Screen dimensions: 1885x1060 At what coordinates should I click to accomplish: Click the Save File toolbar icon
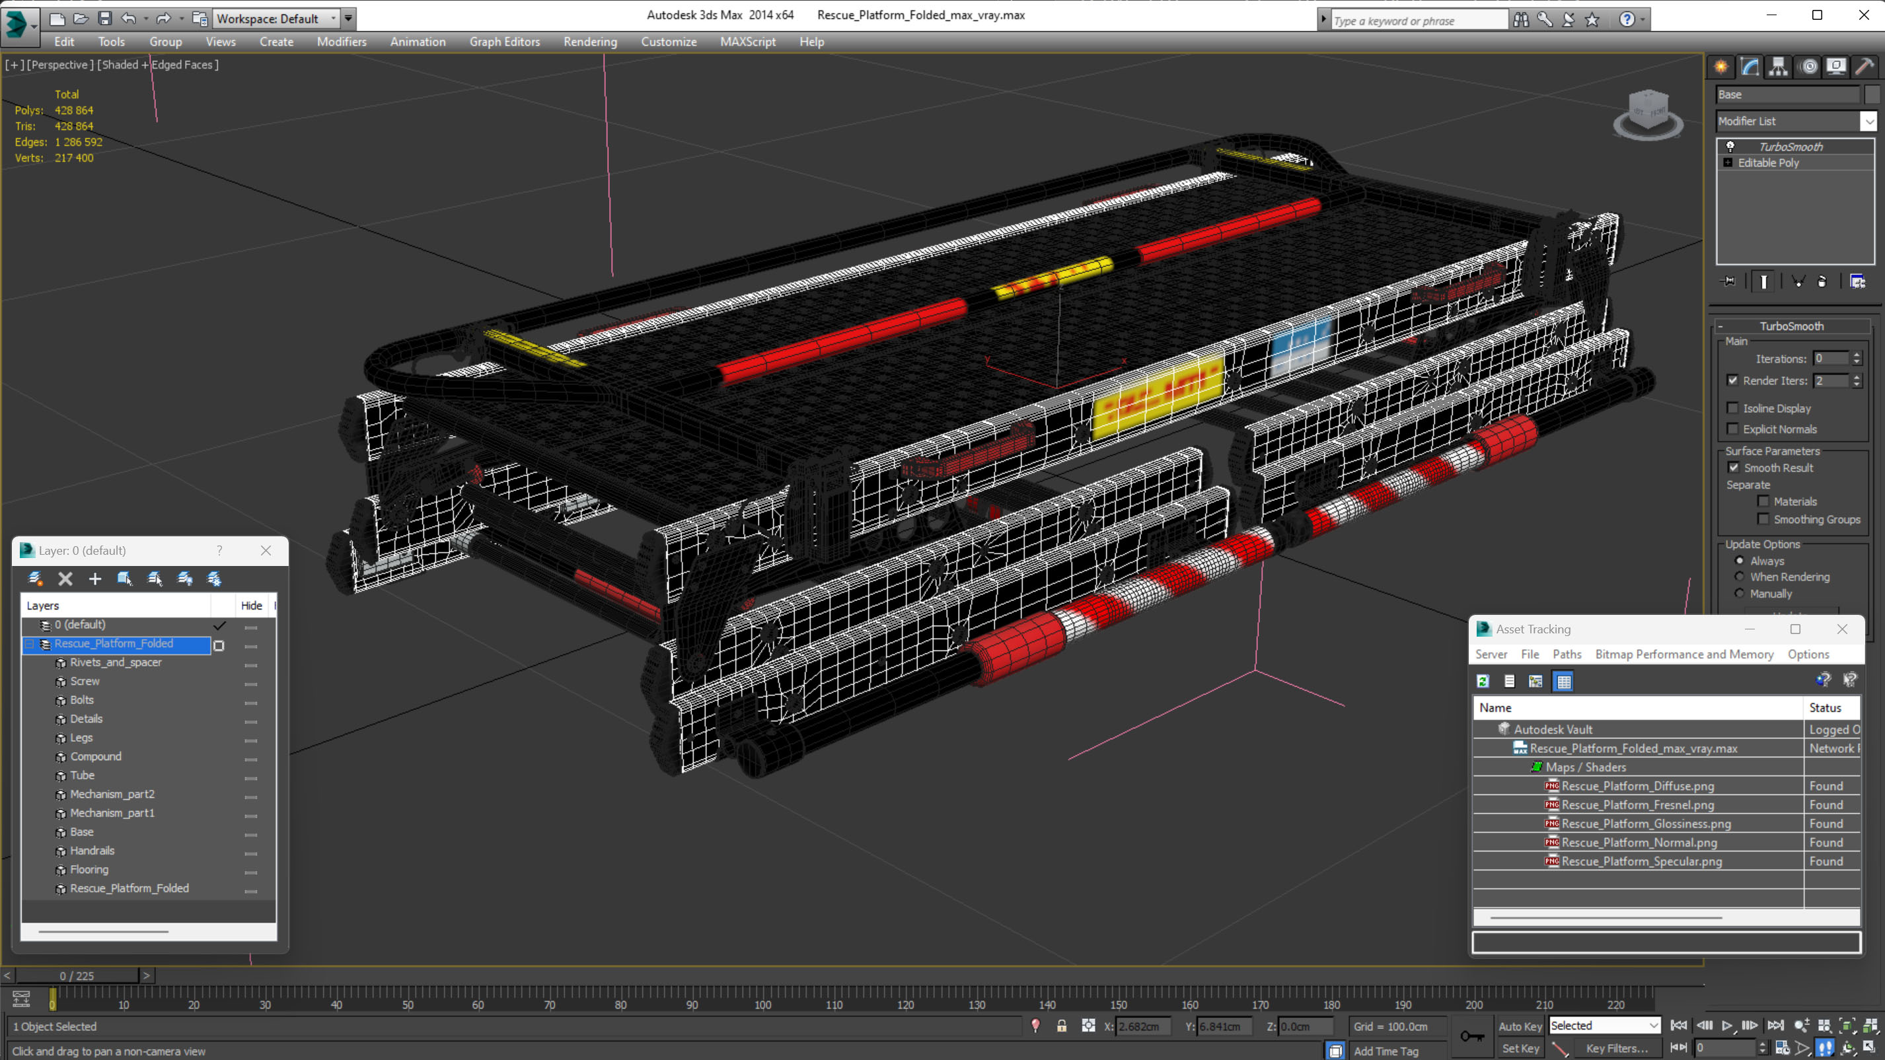pos(104,18)
